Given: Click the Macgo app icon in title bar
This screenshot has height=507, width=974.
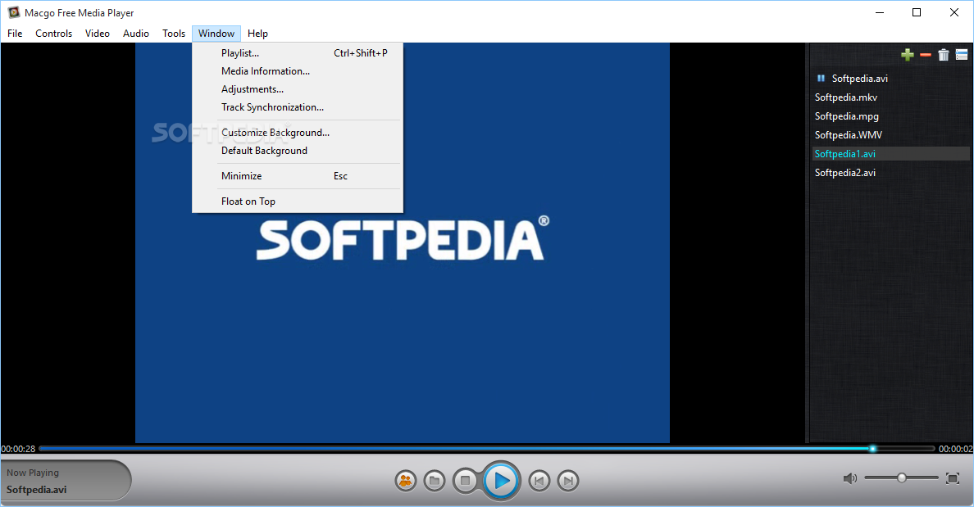Looking at the screenshot, I should [14, 12].
